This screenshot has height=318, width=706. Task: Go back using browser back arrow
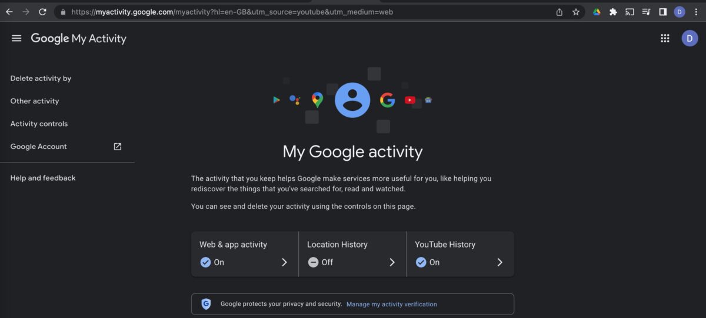pyautogui.click(x=9, y=12)
